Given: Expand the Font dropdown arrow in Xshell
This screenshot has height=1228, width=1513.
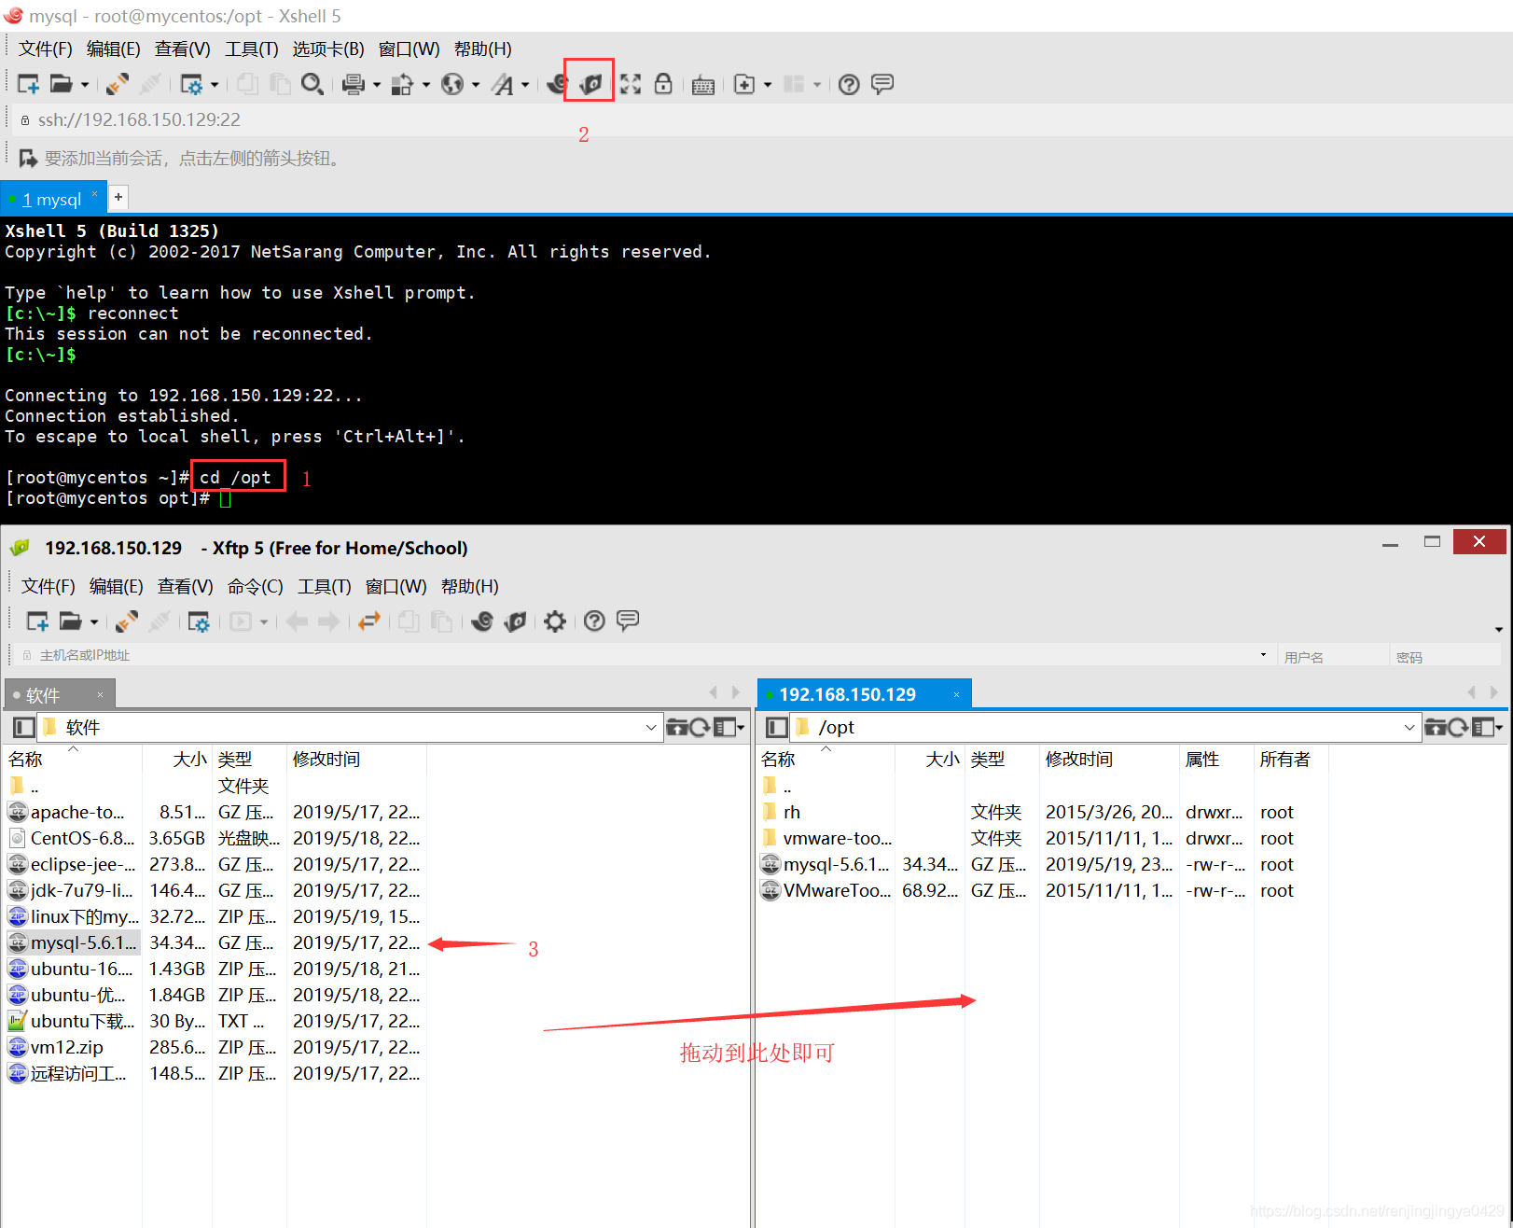Looking at the screenshot, I should tap(525, 85).
